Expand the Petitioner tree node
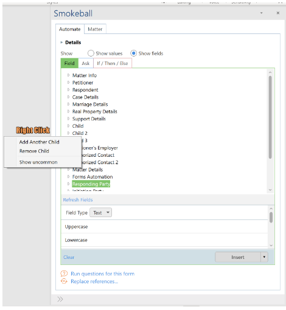 click(69, 83)
